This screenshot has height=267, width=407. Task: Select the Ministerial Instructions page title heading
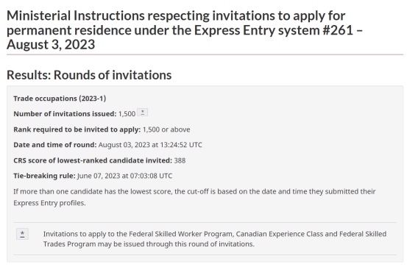pos(185,30)
